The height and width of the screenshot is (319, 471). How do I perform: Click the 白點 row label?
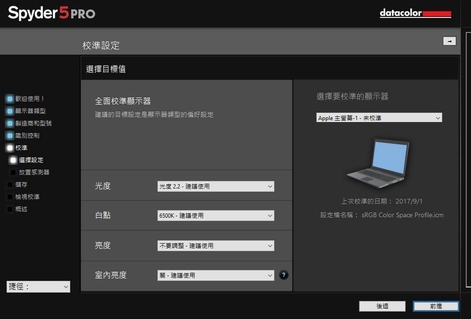tap(103, 215)
